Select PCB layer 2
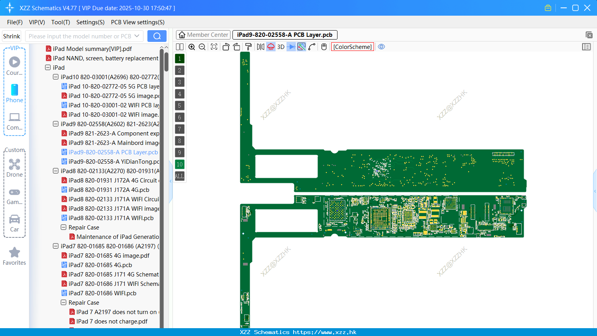Screen dimensions: 597x336 (180, 70)
